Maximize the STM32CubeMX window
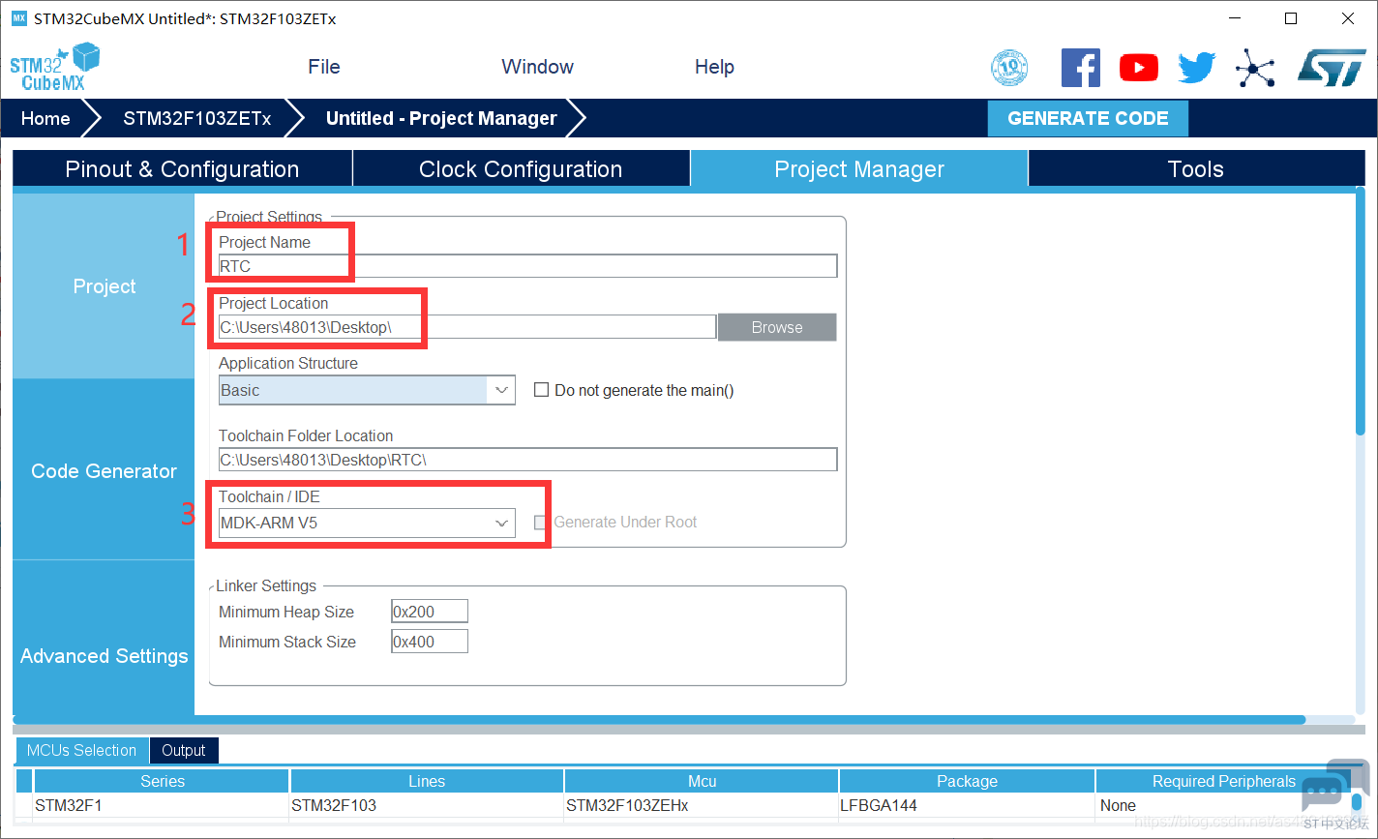This screenshot has width=1378, height=839. pyautogui.click(x=1291, y=18)
